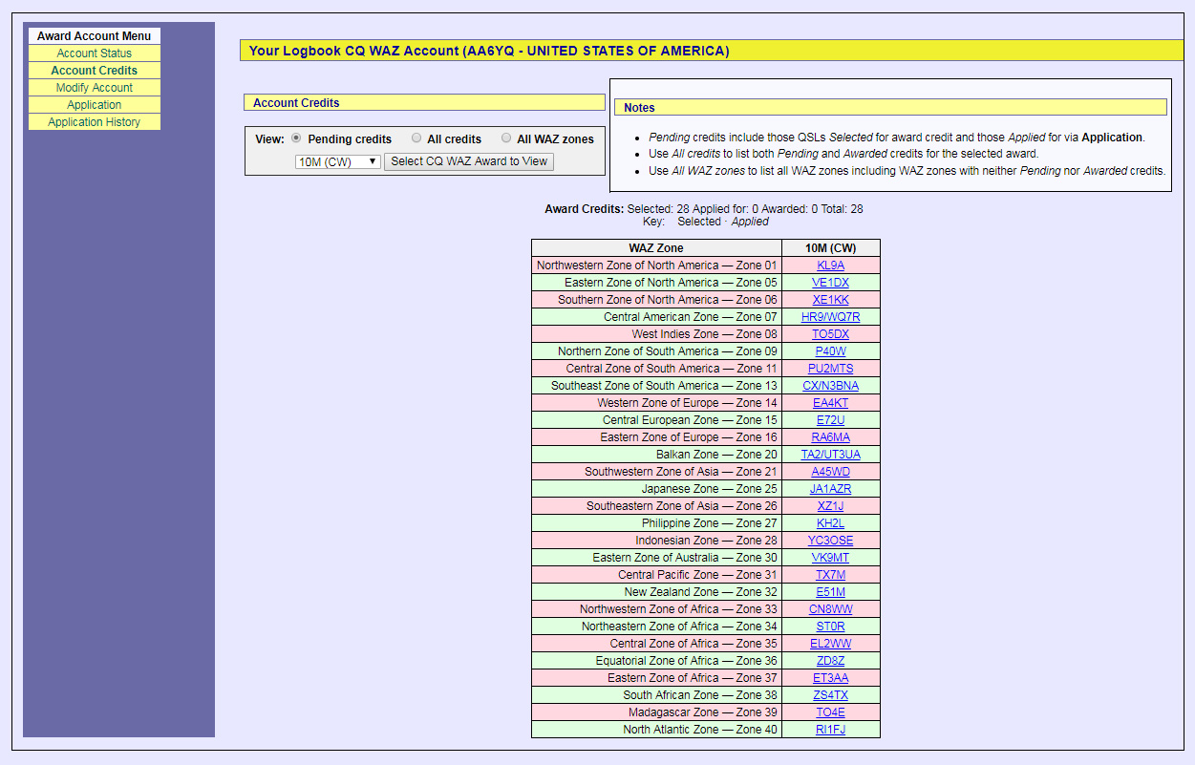Open the HR9/WQ7R callsign link
Screen dimensions: 1195x765
(830, 317)
